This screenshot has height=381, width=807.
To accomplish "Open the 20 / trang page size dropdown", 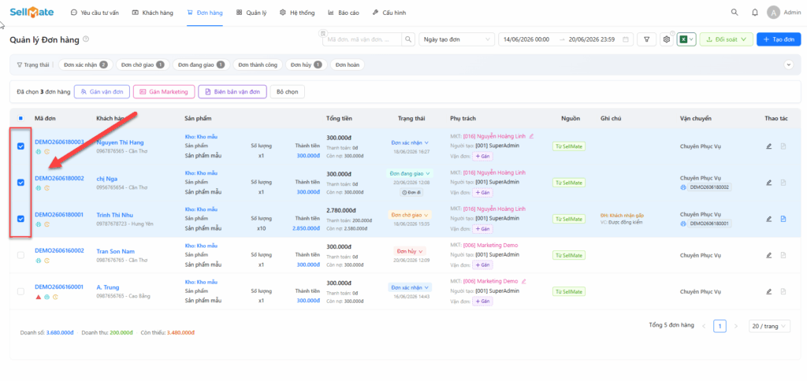I will click(x=769, y=326).
